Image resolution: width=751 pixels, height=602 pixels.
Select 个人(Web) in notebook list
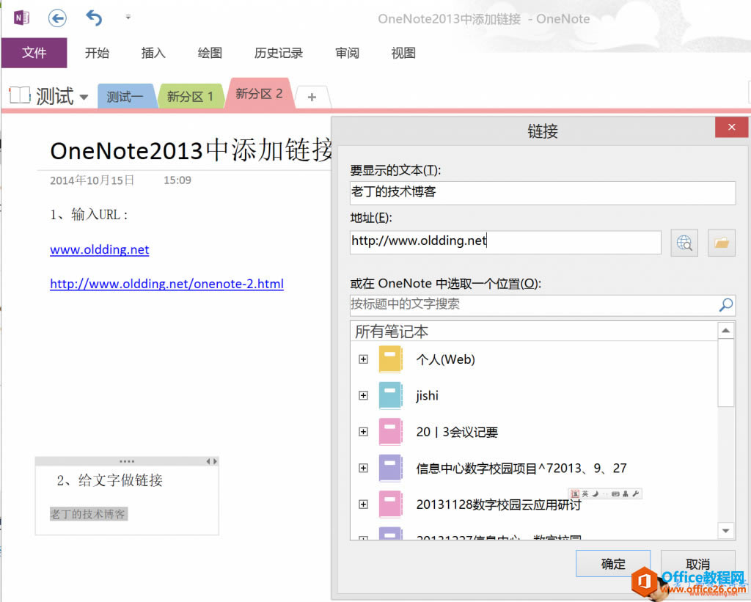pos(445,359)
